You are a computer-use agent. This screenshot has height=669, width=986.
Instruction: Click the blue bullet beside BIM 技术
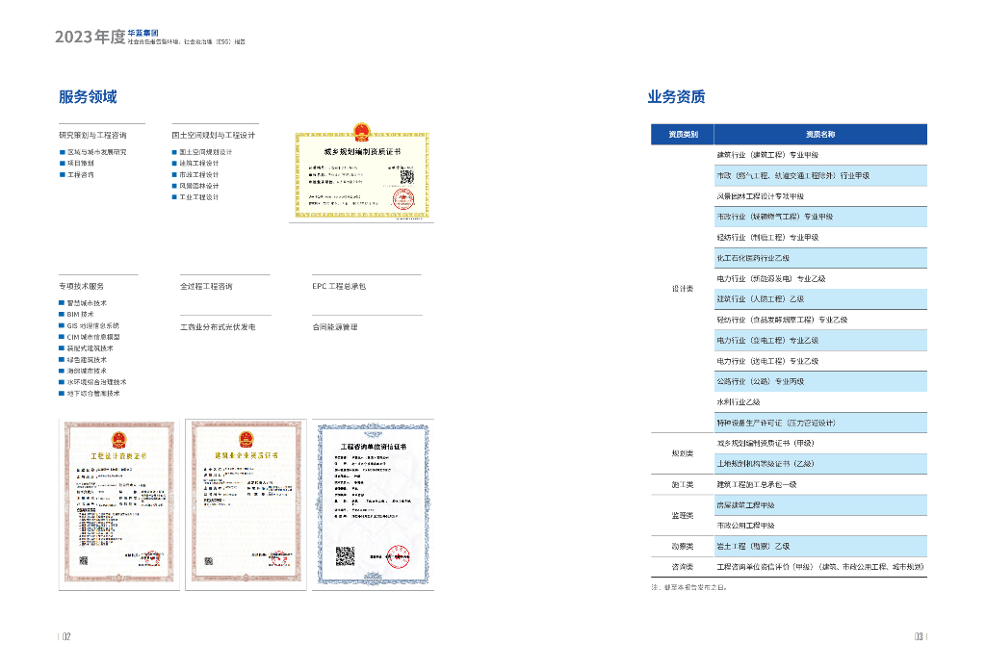[62, 314]
